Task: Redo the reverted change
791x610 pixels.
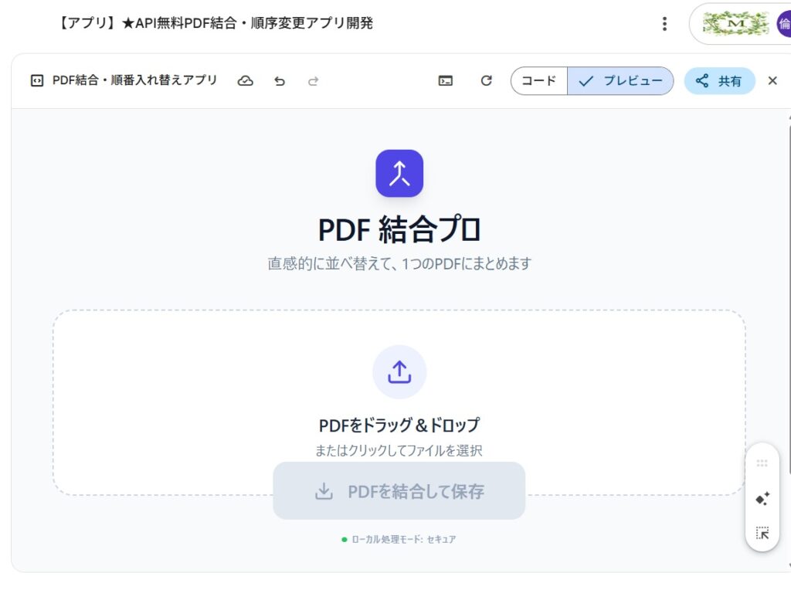Action: pyautogui.click(x=313, y=80)
